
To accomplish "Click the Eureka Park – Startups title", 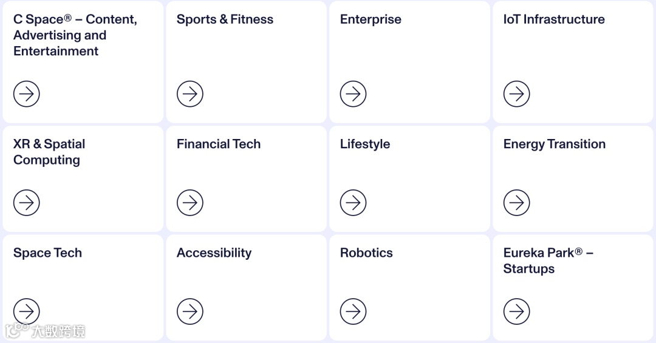I will (x=548, y=260).
